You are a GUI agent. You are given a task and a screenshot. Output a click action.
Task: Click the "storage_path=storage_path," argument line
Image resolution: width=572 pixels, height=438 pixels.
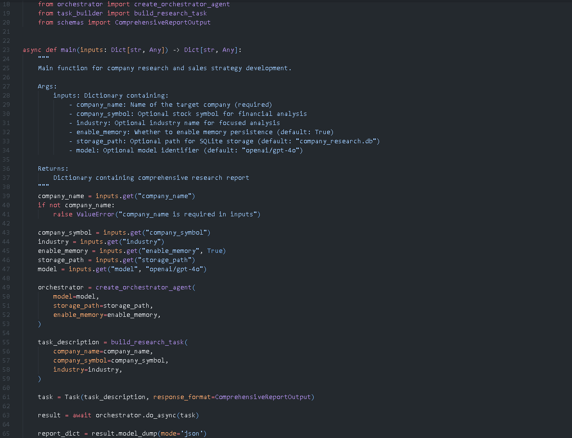(103, 306)
